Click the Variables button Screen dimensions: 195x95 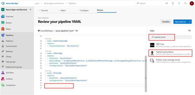point(166,22)
